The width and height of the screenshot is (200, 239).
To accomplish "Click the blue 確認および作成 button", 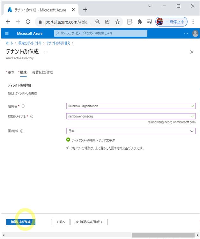I will tap(21, 222).
